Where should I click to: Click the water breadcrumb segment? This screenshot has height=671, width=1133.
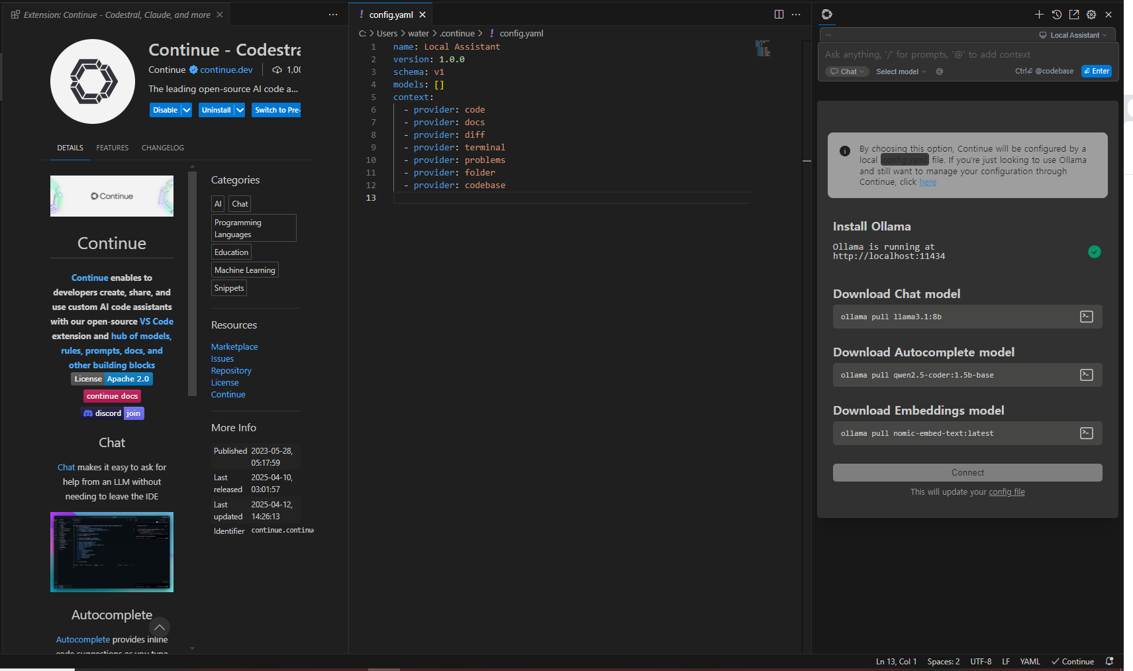click(x=419, y=33)
